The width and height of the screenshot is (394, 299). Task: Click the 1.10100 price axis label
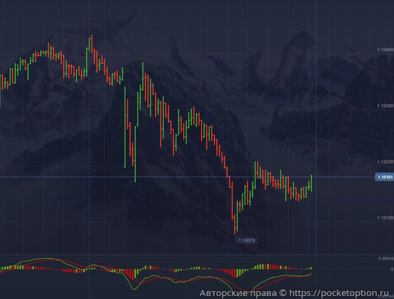(x=384, y=218)
